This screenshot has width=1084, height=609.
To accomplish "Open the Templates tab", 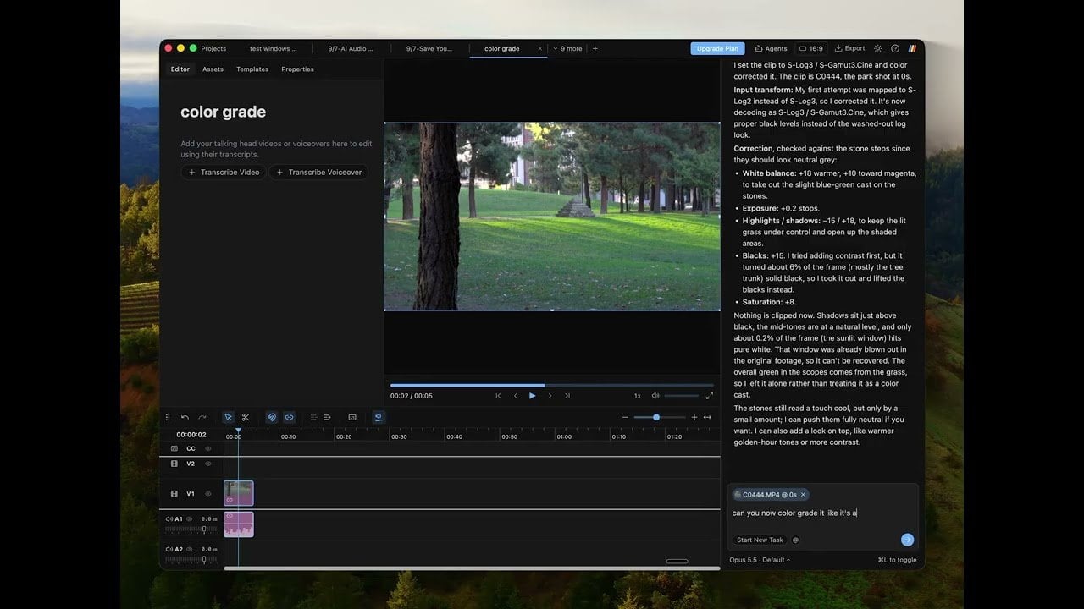I will (252, 69).
